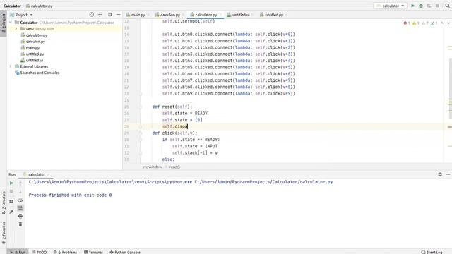This screenshot has height=254, width=452.
Task: Run with coverage icon in top toolbar
Action: point(429,6)
